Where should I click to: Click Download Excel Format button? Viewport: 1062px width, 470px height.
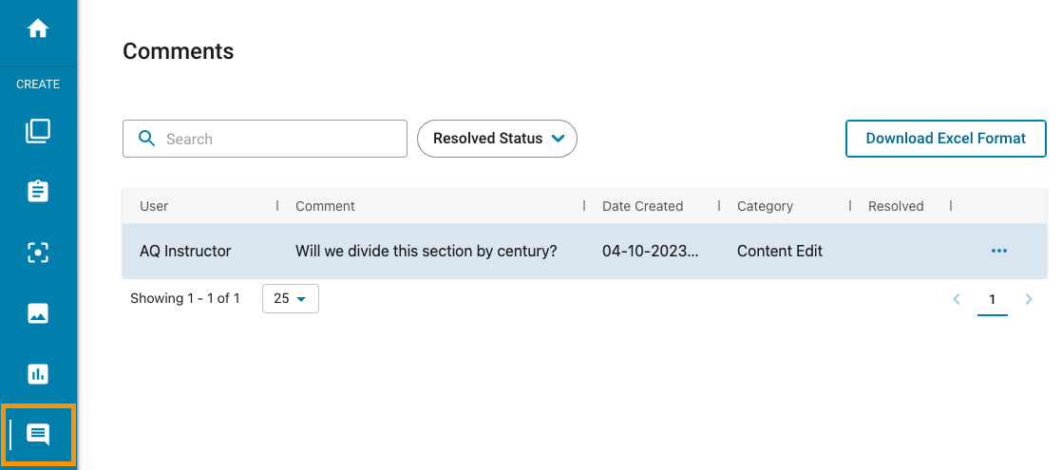click(945, 139)
